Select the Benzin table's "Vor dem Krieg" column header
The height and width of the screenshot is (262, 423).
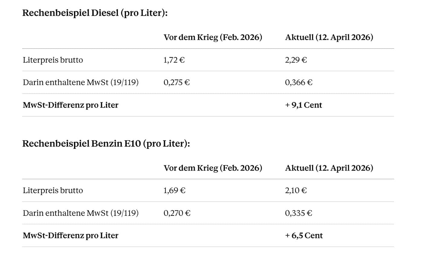(213, 168)
